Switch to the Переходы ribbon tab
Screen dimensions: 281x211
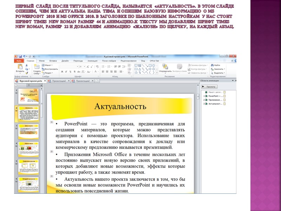78,61
